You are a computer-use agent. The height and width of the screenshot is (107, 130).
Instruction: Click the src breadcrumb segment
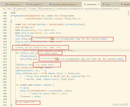[4, 9]
